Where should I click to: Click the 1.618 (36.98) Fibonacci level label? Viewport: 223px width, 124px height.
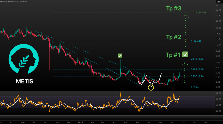point(198,12)
